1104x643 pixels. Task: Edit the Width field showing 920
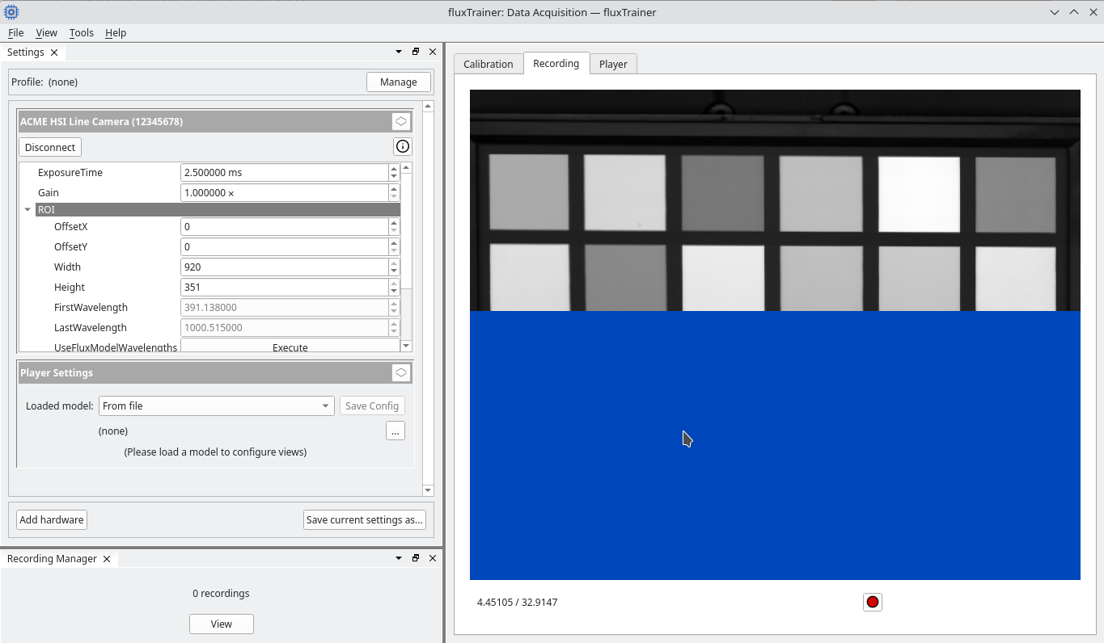pos(285,267)
